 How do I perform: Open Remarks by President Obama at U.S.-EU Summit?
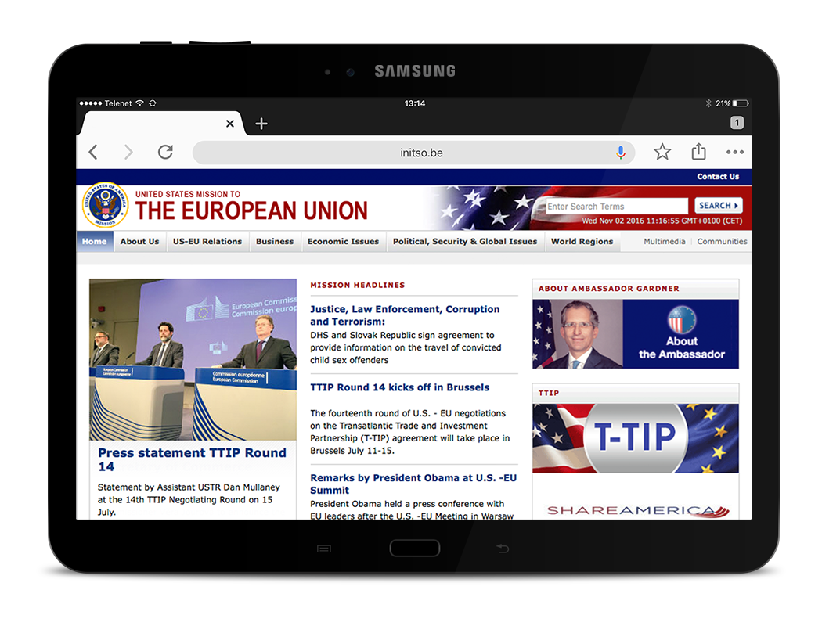(x=413, y=484)
